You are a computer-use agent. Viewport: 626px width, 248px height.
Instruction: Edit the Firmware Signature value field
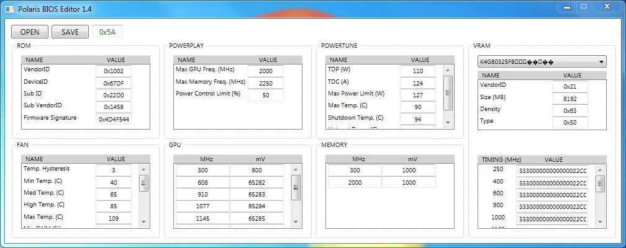tap(114, 119)
